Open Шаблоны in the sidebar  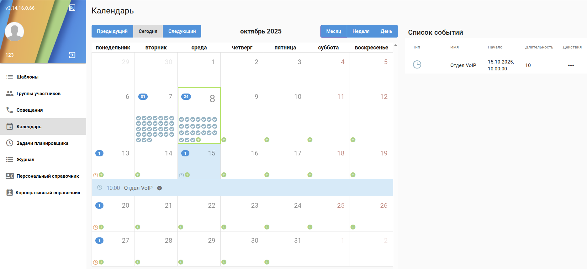(x=28, y=77)
